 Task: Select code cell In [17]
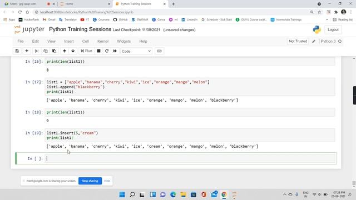coord(190,87)
